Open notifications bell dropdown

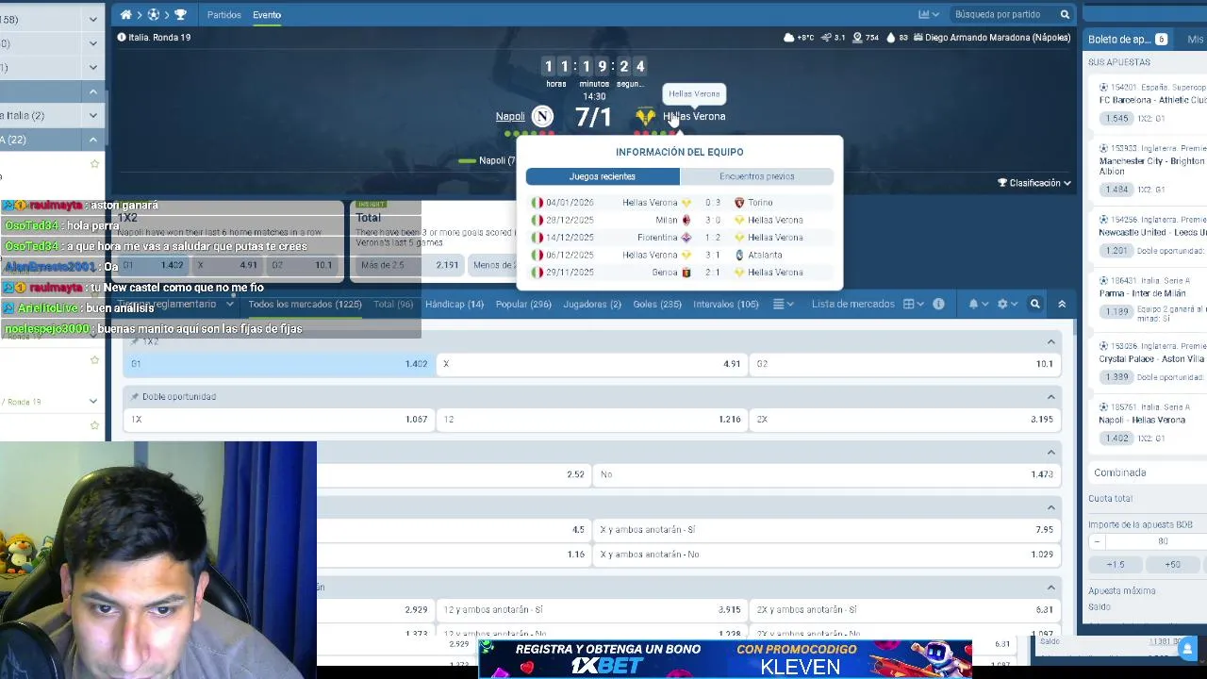pyautogui.click(x=978, y=305)
